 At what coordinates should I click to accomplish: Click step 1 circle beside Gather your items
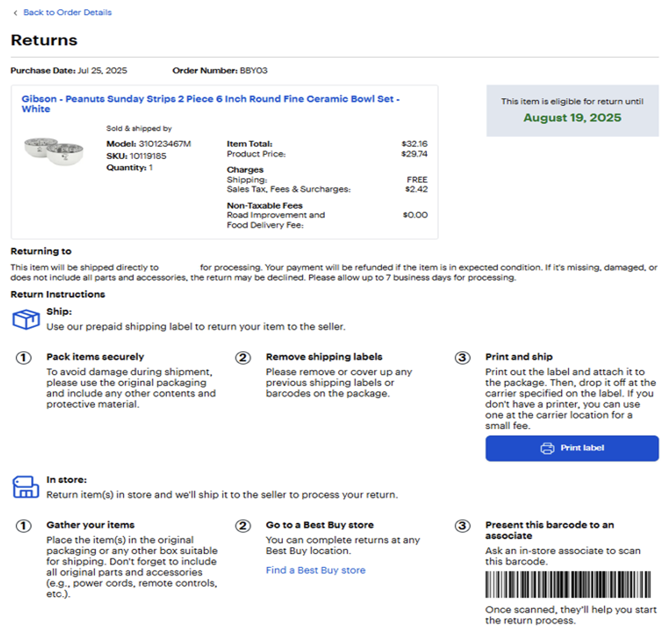[x=24, y=525]
